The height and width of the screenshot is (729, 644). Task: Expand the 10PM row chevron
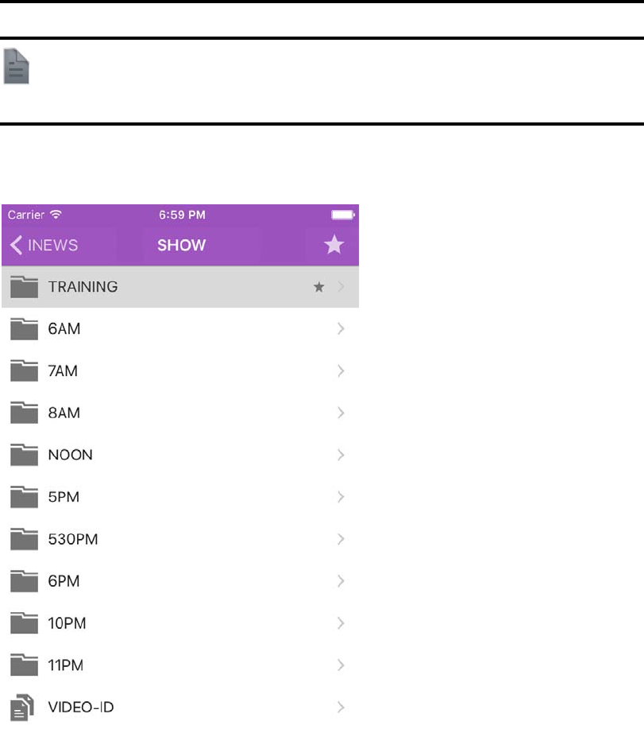click(x=341, y=623)
